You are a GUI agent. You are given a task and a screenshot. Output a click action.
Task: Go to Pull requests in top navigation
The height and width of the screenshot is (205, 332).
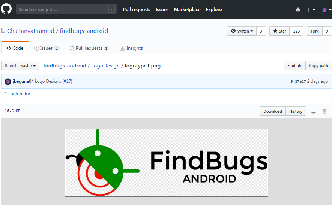pos(137,9)
